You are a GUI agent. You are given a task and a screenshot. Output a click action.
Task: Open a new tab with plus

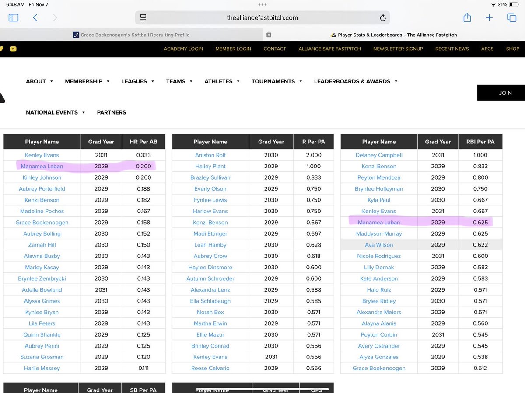pos(489,17)
